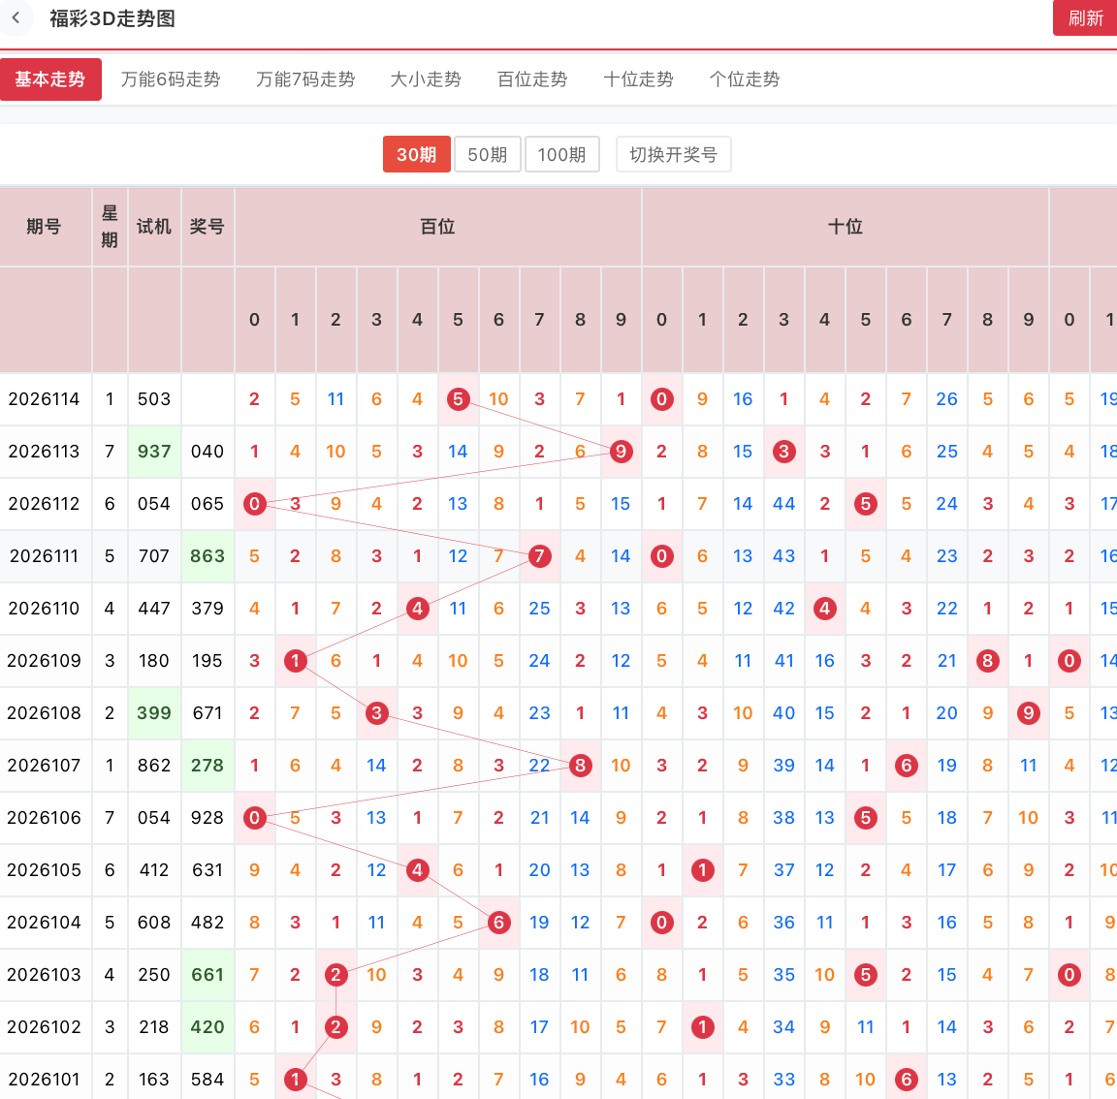Click red ball 2 in row 2026103 百位
The width and height of the screenshot is (1117, 1099).
336,974
